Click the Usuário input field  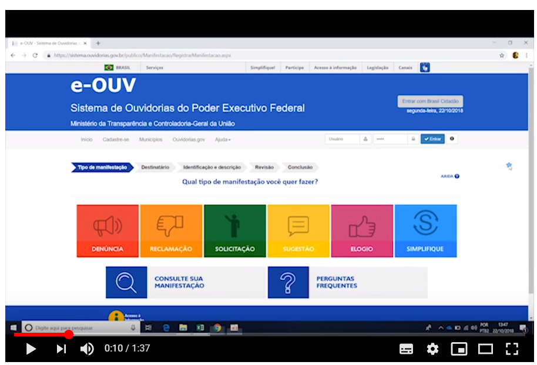(343, 139)
